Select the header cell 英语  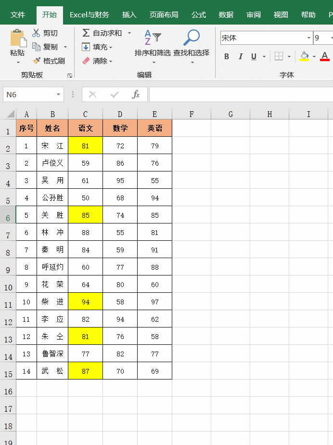154,128
